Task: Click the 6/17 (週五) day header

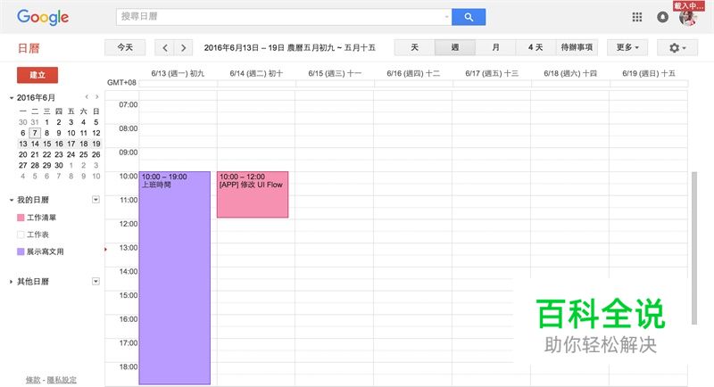Action: click(492, 73)
